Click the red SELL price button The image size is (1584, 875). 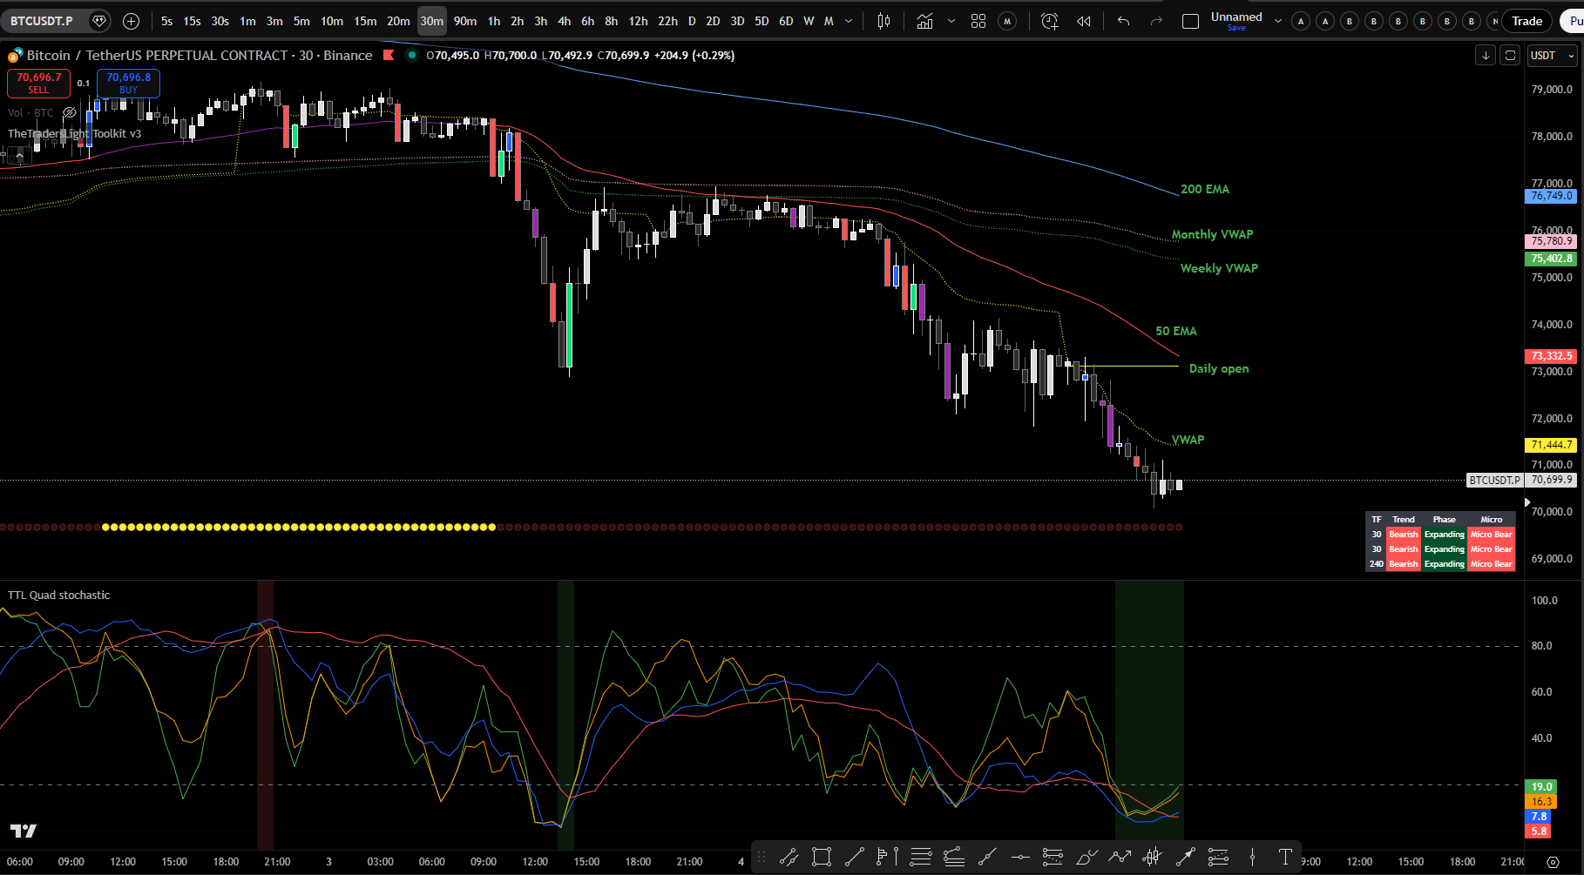[38, 83]
